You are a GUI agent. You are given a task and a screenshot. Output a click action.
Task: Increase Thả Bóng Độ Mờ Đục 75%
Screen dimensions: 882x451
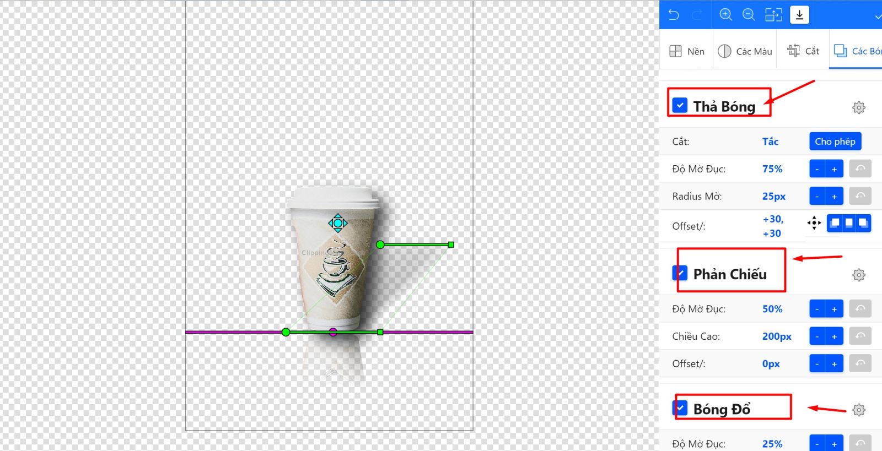click(835, 169)
